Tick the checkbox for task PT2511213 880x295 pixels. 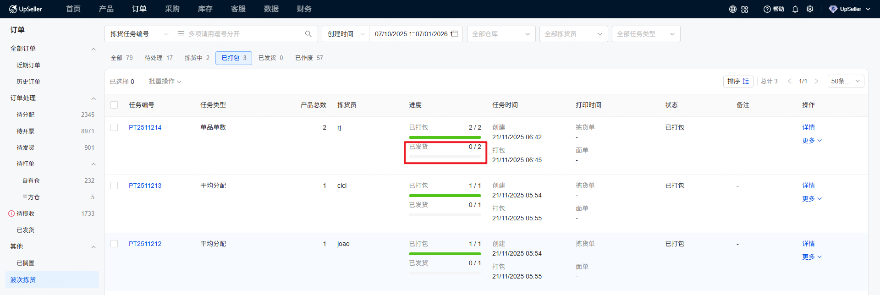[x=114, y=186]
